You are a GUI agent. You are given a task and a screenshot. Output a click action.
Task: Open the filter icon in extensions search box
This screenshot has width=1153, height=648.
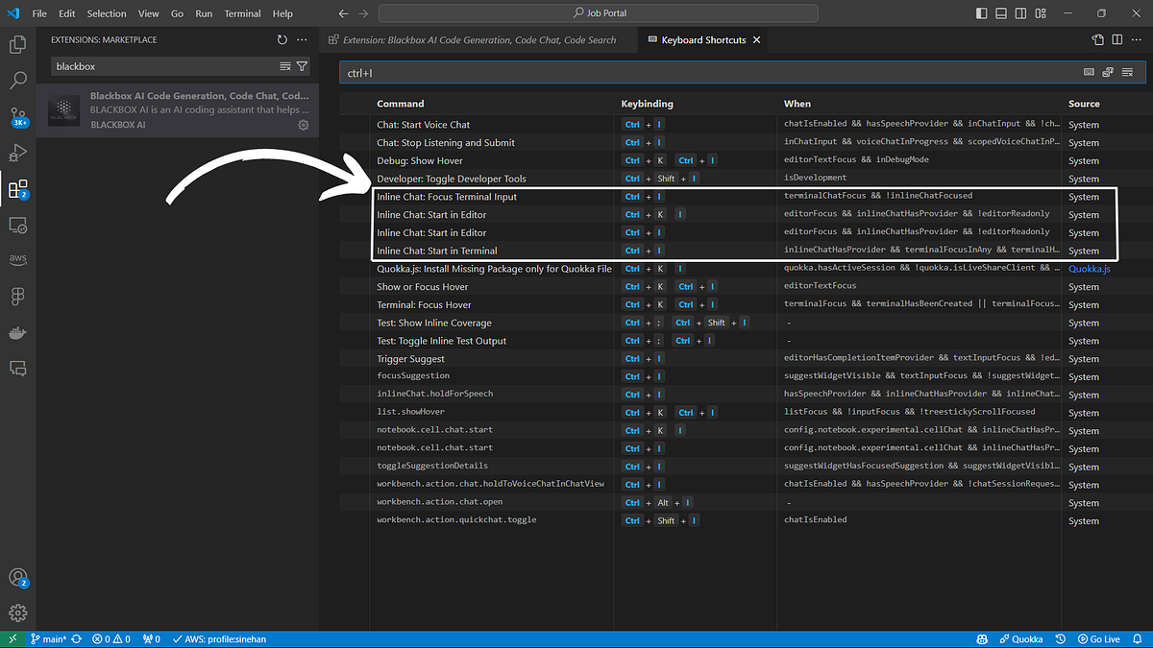[x=302, y=65]
